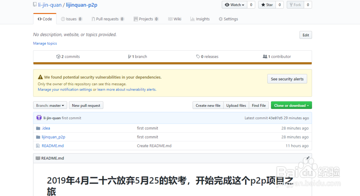The image size is (360, 196).
Task: Click the file icon beside README.md row
Action: tap(38, 146)
